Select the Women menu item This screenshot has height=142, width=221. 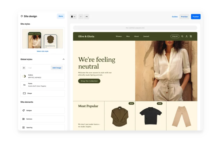click(119, 36)
